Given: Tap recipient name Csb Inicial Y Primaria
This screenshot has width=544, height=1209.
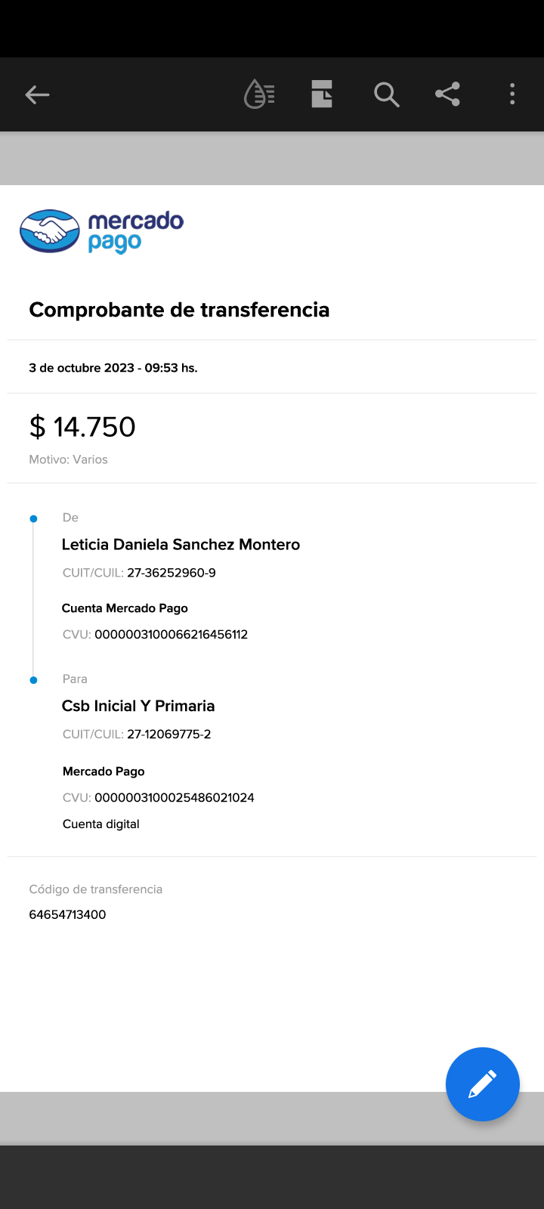Looking at the screenshot, I should (x=138, y=706).
